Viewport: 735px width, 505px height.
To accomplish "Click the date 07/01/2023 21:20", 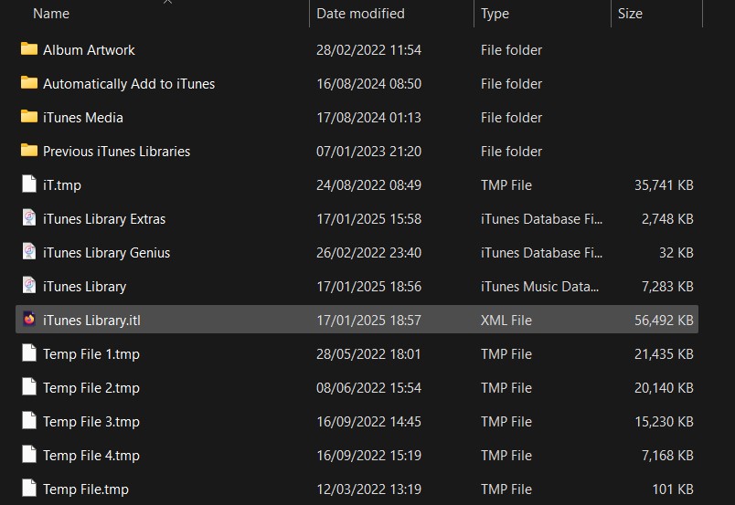I will pos(369,152).
